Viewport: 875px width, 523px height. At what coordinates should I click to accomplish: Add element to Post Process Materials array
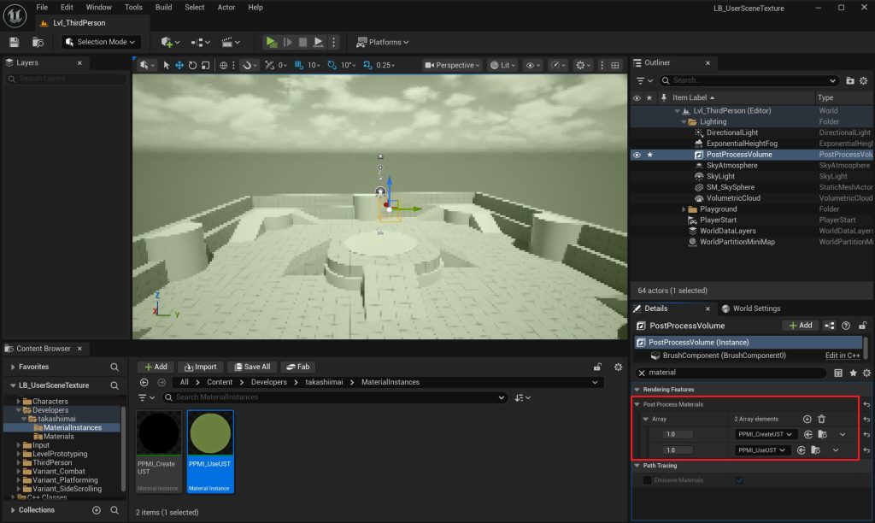807,419
